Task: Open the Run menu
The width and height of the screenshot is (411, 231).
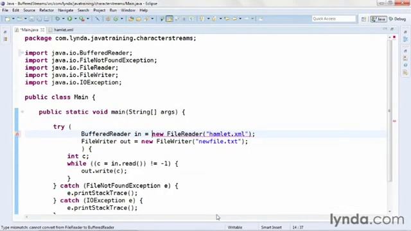Action: pyautogui.click(x=113, y=10)
